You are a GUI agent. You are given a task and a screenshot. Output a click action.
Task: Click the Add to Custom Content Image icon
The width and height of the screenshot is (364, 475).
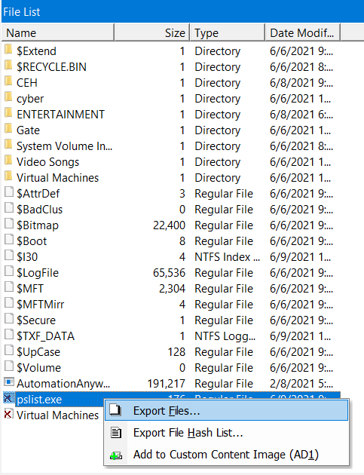[x=115, y=455]
